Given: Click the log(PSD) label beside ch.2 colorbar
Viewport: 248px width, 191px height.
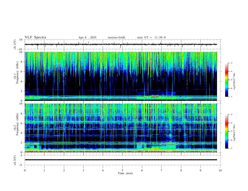Looking at the screenshot, I should pos(235,133).
